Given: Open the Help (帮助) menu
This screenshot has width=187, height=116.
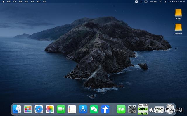Looking at the screenshot, I should (x=44, y=1).
